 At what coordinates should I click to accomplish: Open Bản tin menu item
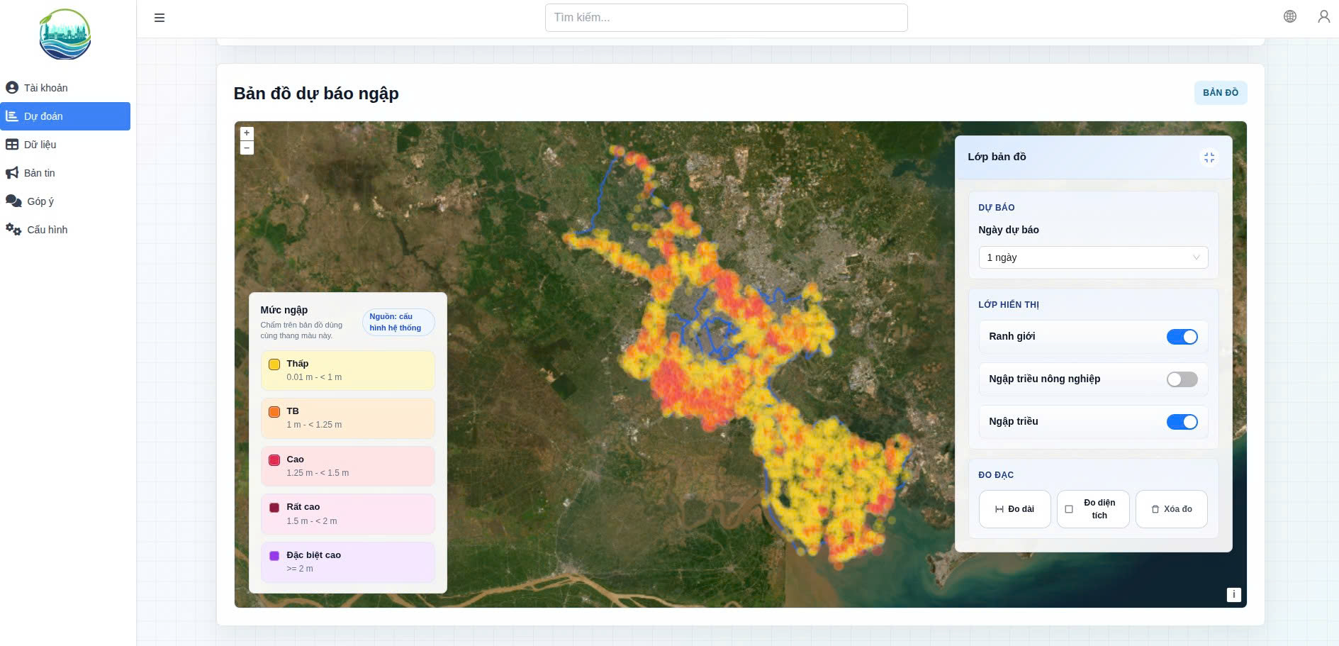pyautogui.click(x=65, y=173)
